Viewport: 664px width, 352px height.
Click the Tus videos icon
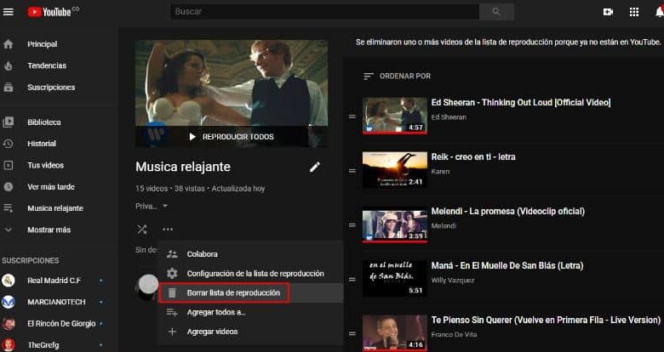(8, 166)
